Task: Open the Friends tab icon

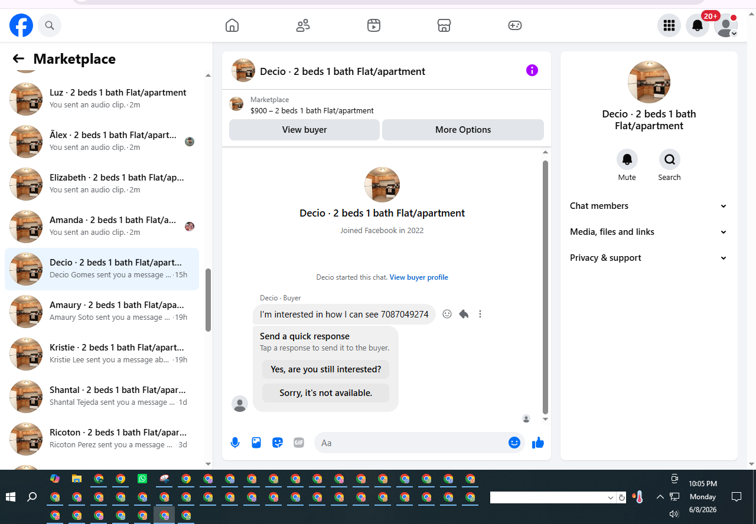Action: 303,25
